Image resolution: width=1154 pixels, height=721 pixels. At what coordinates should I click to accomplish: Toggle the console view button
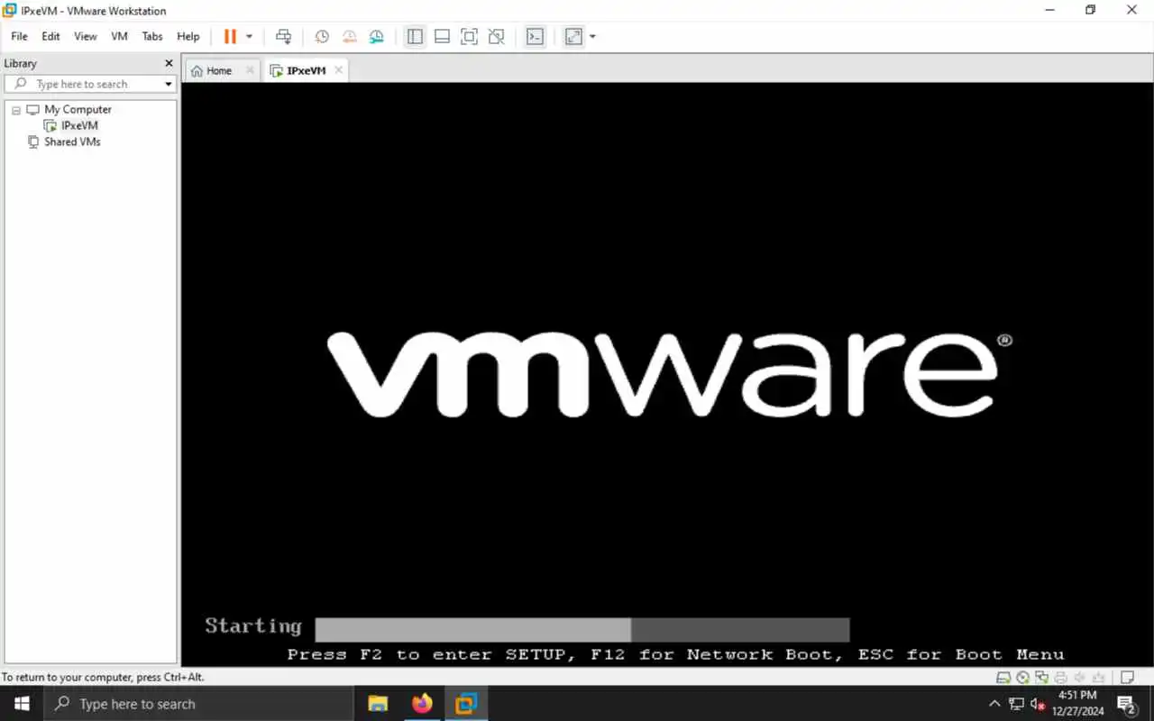tap(535, 36)
